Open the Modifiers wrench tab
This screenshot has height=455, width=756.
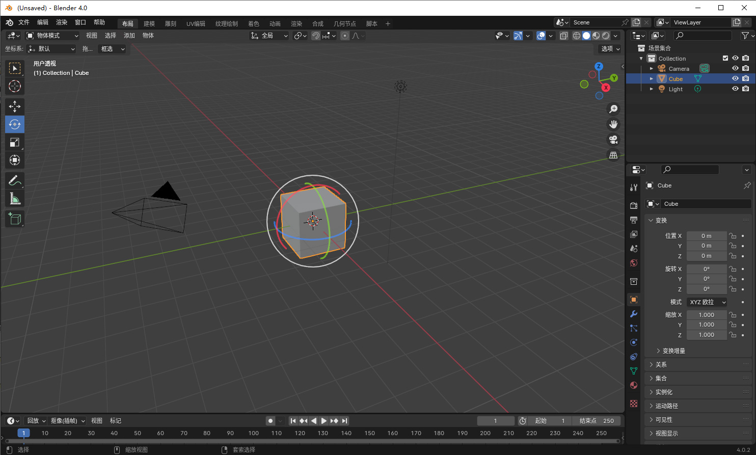tap(634, 314)
